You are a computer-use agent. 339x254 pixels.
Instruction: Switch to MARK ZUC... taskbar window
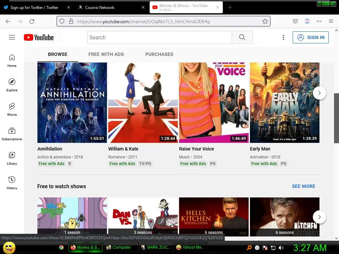pos(156,247)
